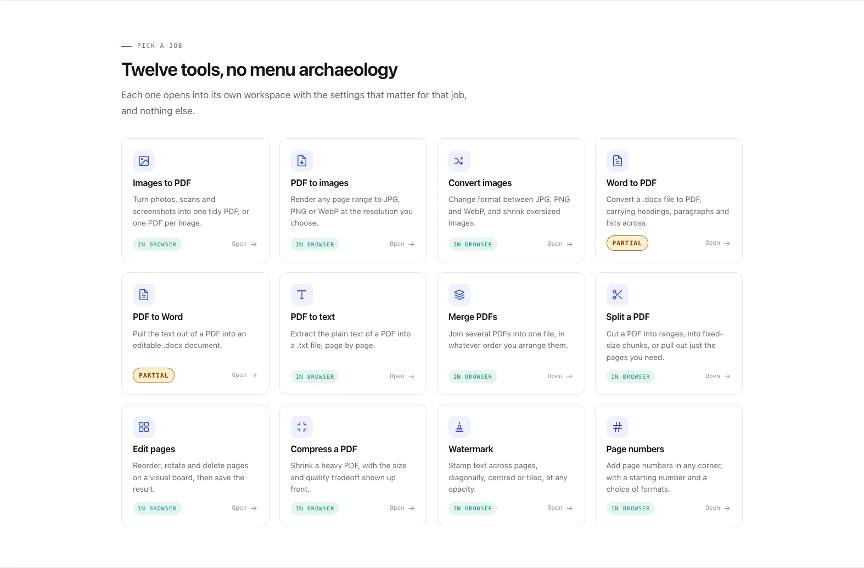The width and height of the screenshot is (864, 568).
Task: Open the Split a PDF tool link
Action: (x=718, y=376)
